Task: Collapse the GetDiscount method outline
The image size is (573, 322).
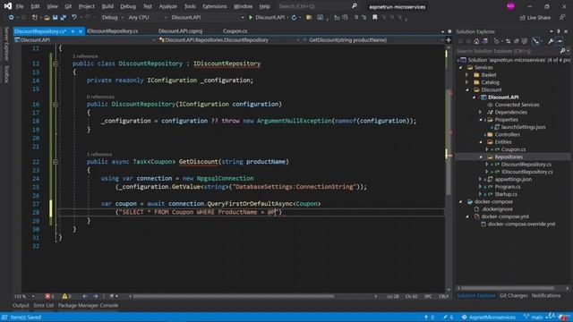Action: click(56, 162)
